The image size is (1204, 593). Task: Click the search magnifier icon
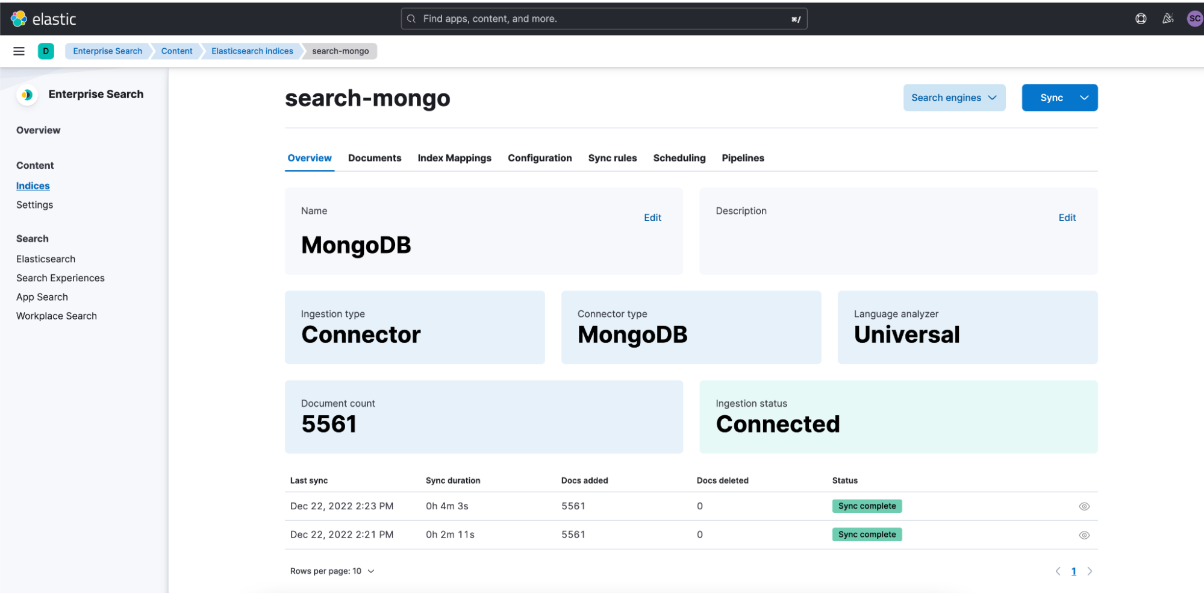click(411, 19)
